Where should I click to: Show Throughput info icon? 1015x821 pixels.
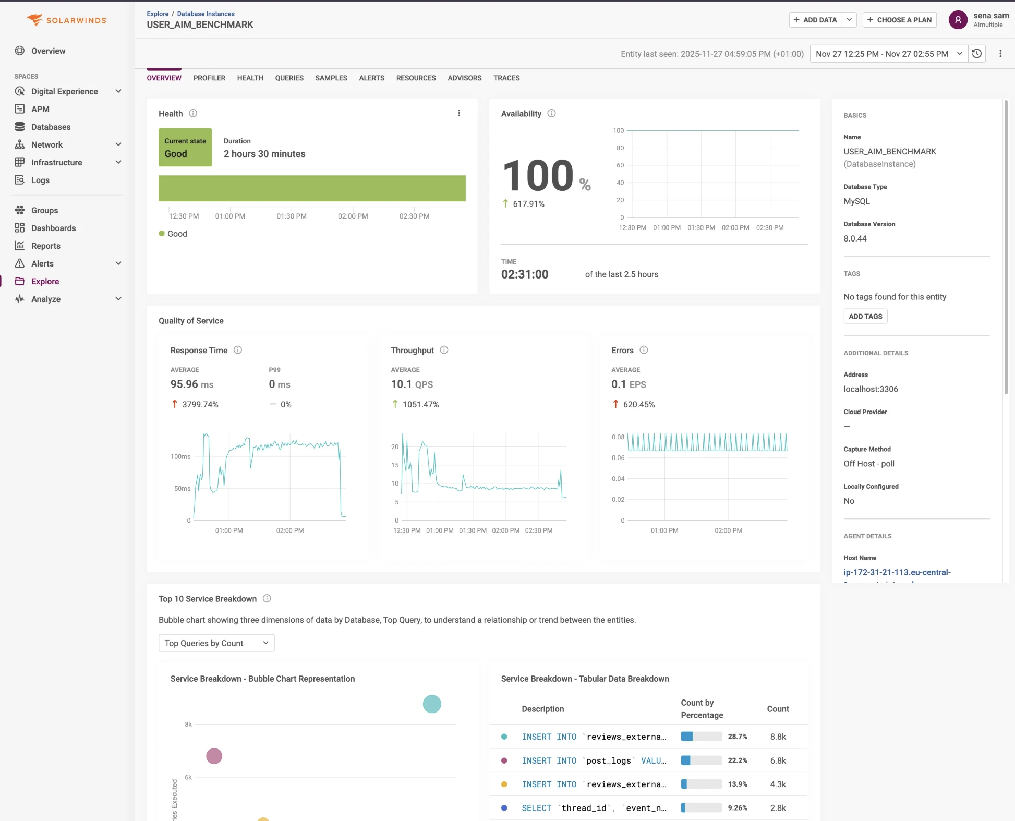[x=444, y=350]
